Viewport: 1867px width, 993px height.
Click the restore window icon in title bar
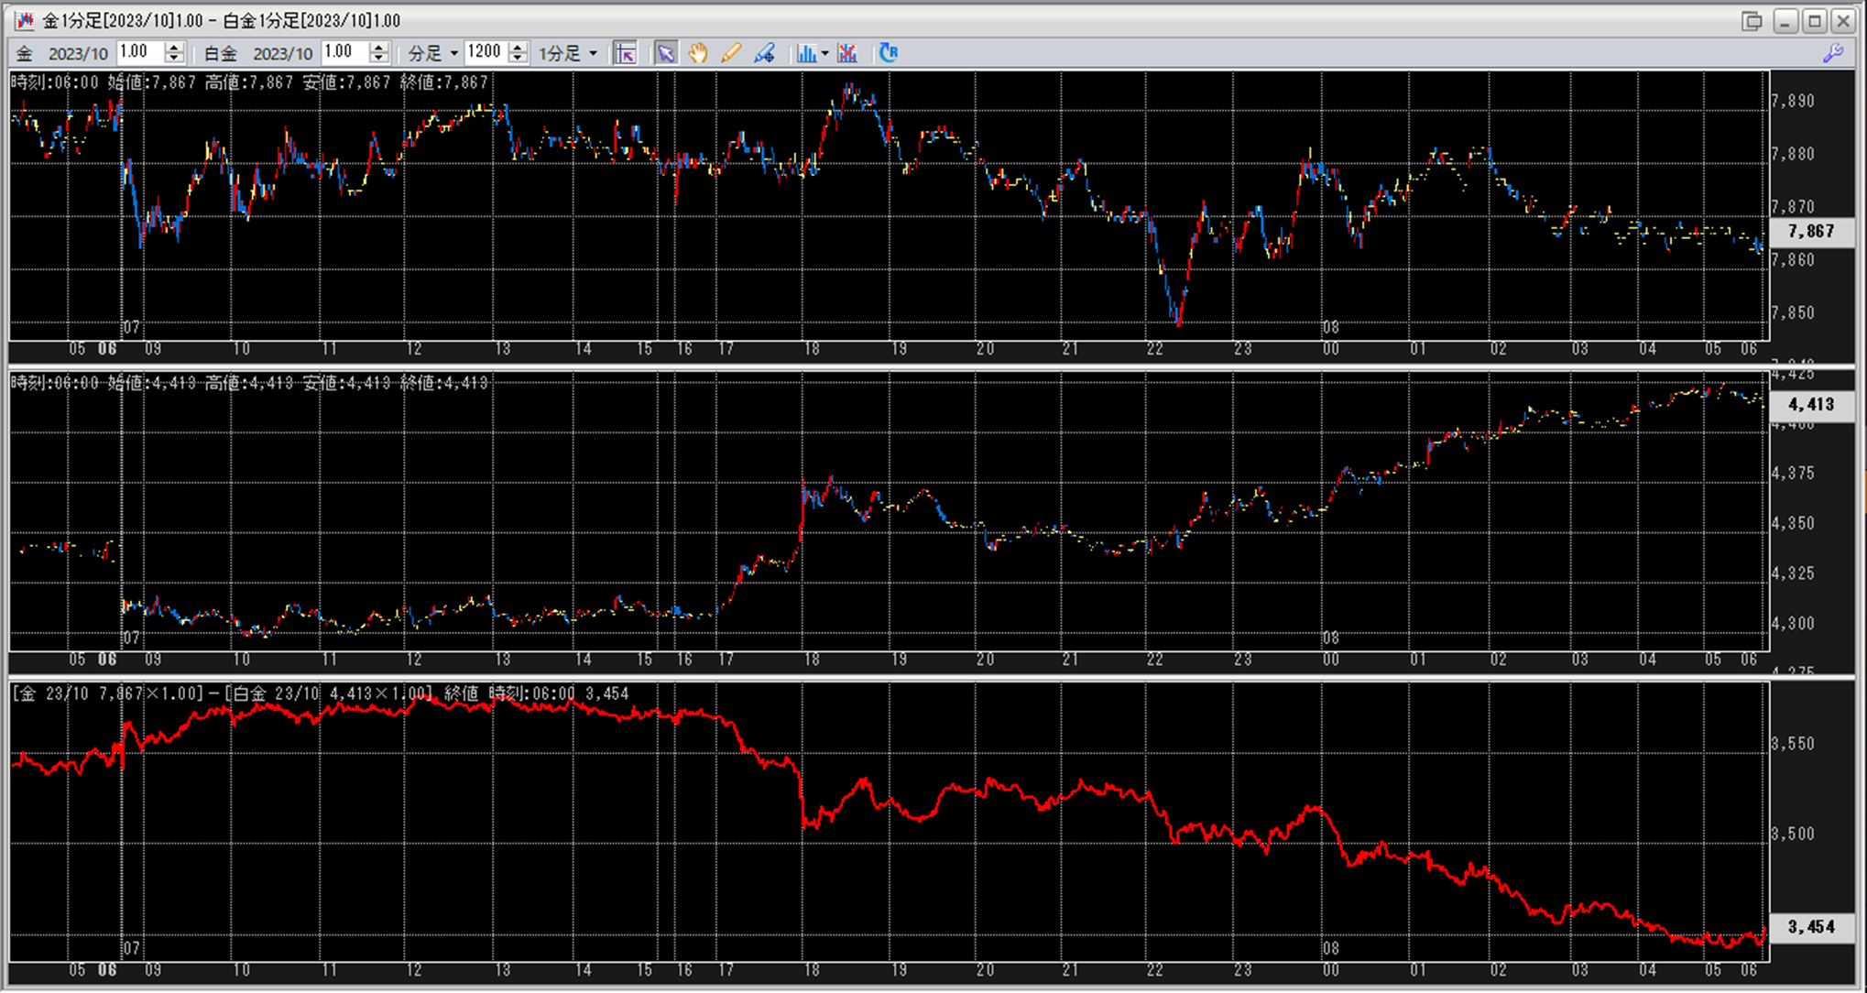tap(1752, 20)
